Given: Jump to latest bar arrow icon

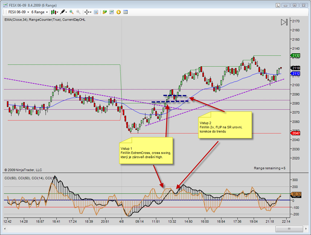Looking at the screenshot, I should 284,22.
